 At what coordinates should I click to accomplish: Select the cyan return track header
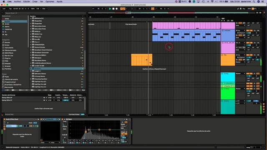[228, 77]
